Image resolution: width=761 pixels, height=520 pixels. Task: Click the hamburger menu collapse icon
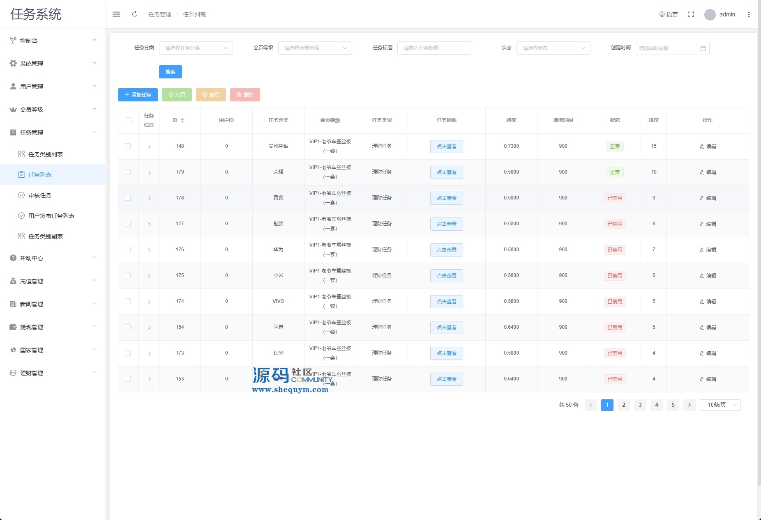[116, 14]
